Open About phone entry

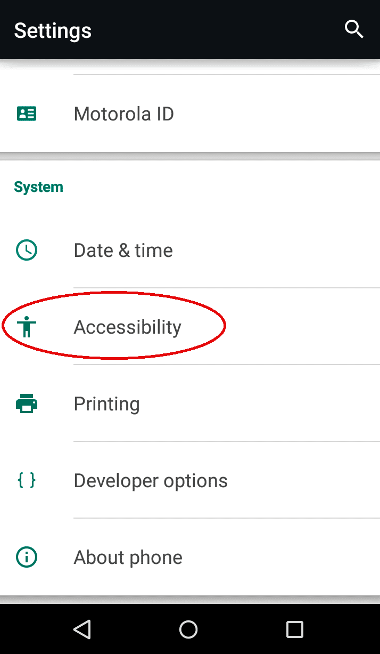128,558
